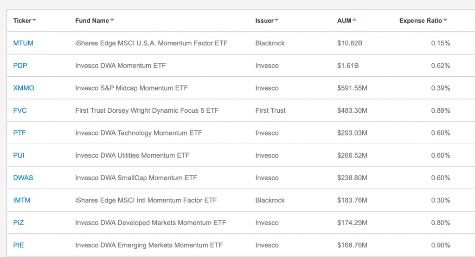This screenshot has width=475, height=257.
Task: Open the PIE ticker link
Action: [x=19, y=245]
